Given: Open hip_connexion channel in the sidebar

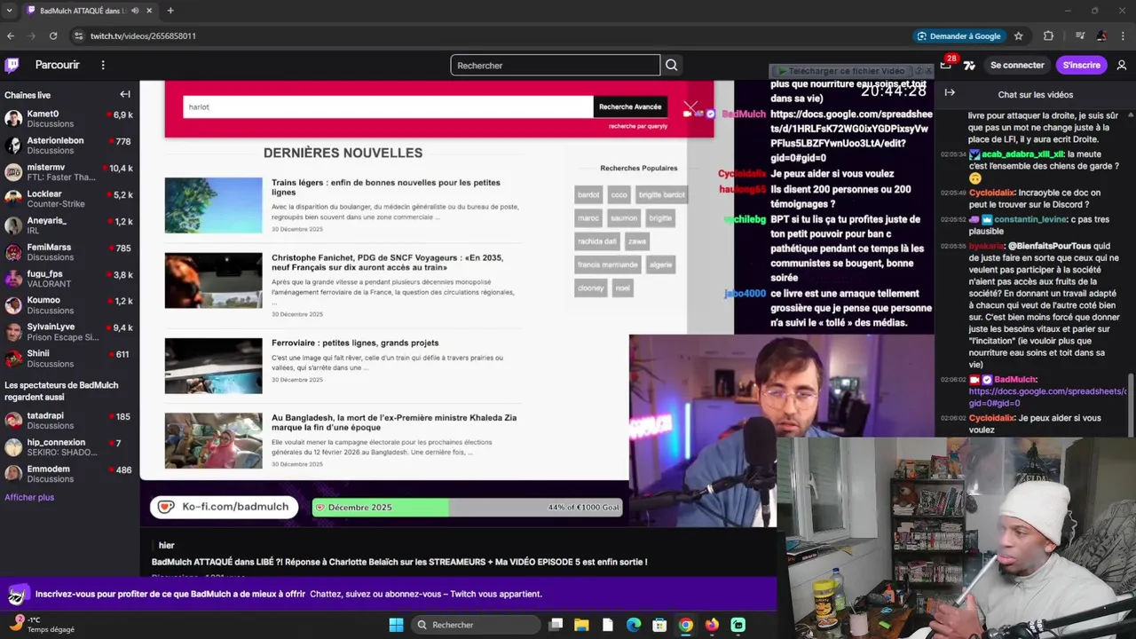Looking at the screenshot, I should tap(69, 447).
